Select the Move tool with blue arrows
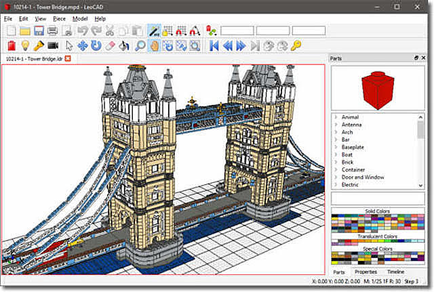This screenshot has width=434, height=292. coord(83,45)
